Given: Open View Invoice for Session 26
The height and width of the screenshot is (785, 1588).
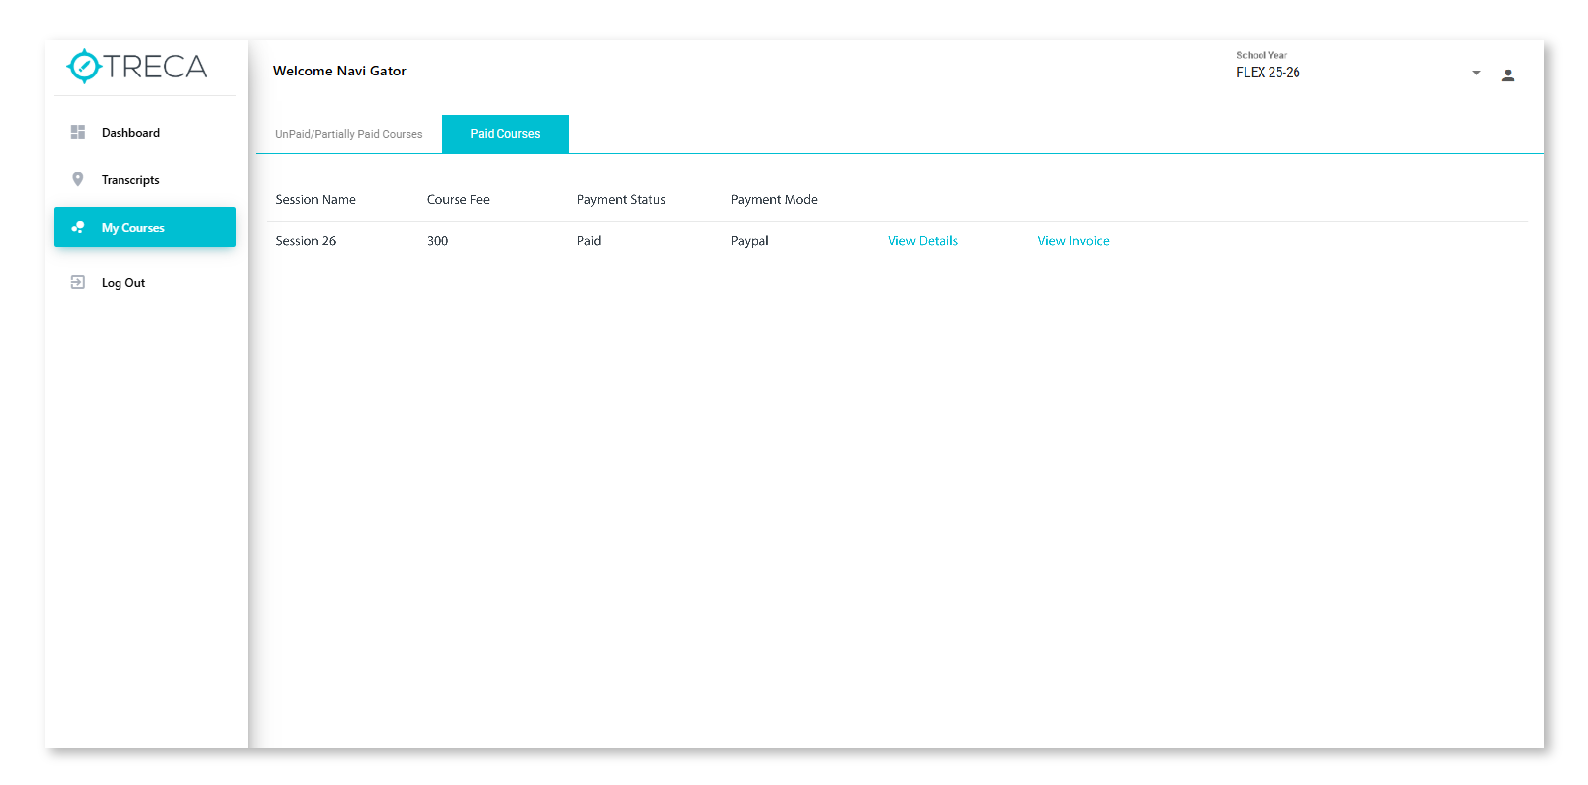Looking at the screenshot, I should [1073, 240].
